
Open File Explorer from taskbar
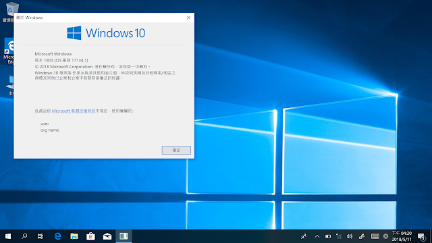pyautogui.click(x=74, y=236)
